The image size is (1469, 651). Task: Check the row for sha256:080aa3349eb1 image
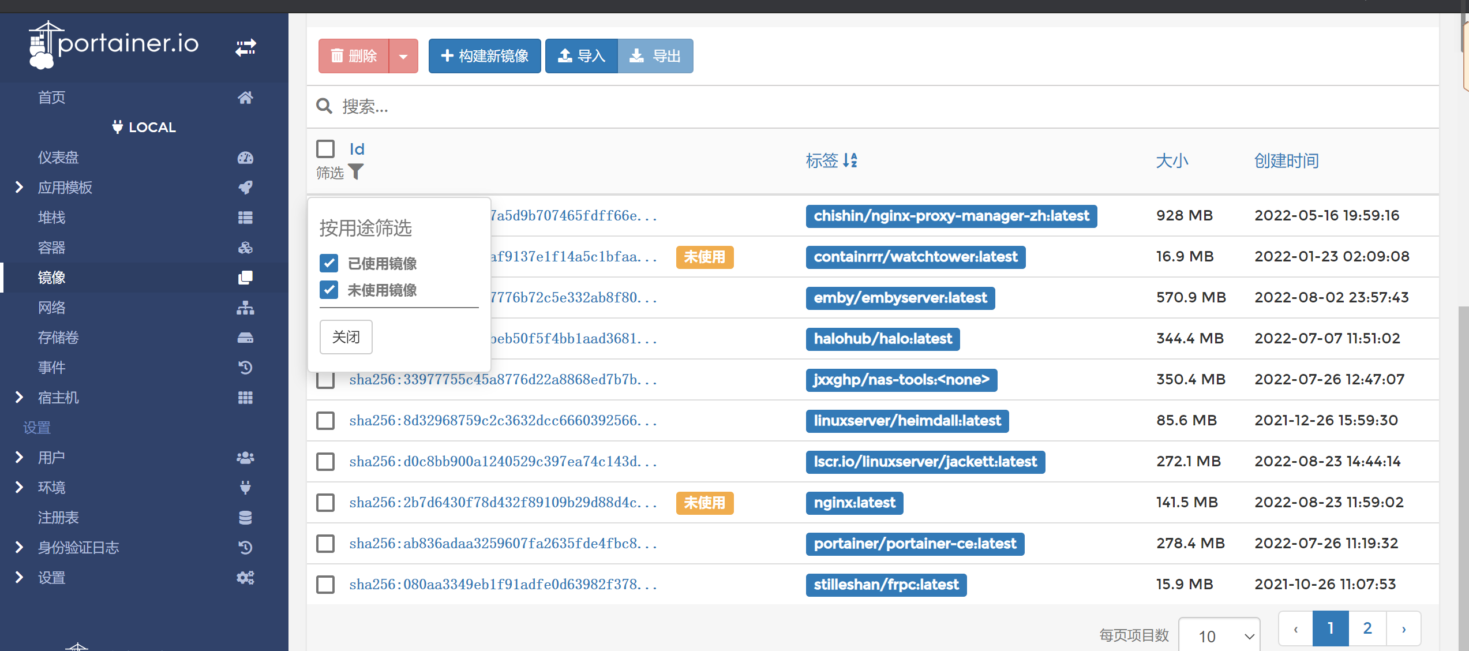coord(325,585)
